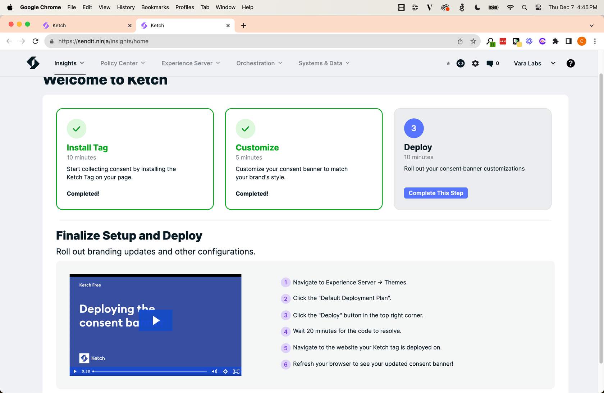Bookmark this page with the star icon
The width and height of the screenshot is (604, 393).
pyautogui.click(x=473, y=41)
